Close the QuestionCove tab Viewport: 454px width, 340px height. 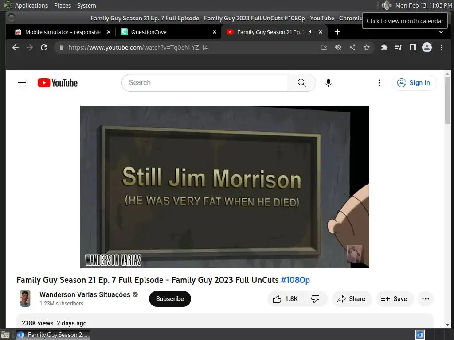(215, 32)
